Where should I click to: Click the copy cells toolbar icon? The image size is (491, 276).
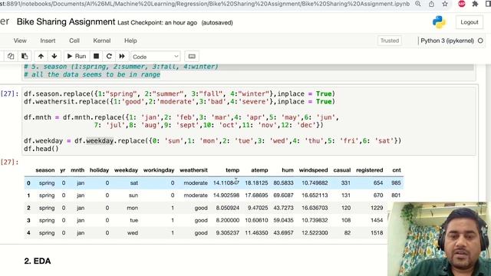(x=11, y=56)
